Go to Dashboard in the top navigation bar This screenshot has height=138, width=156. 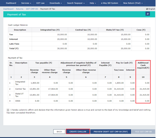click(11, 3)
